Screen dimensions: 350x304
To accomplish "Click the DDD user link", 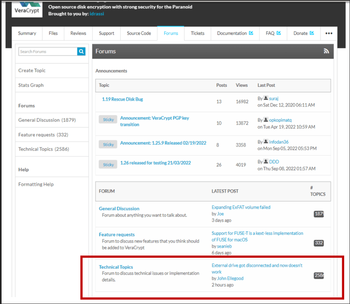I will [274, 162].
